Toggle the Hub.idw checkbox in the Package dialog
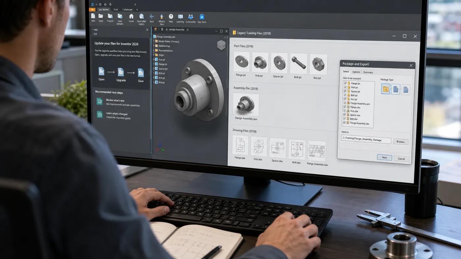The image size is (461, 259). click(x=344, y=111)
